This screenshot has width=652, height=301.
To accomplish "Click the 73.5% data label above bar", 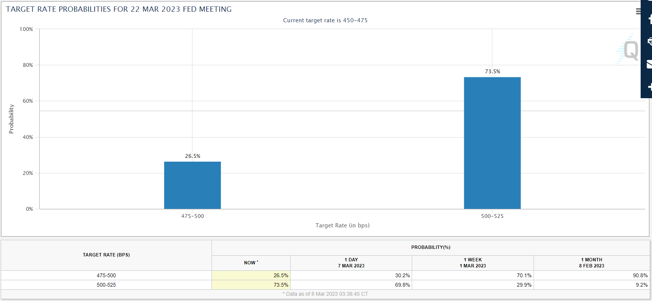I will pyautogui.click(x=492, y=71).
